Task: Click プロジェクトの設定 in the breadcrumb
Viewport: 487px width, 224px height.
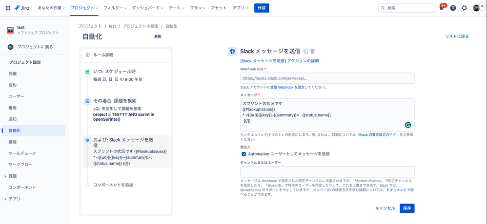Action: pyautogui.click(x=141, y=26)
